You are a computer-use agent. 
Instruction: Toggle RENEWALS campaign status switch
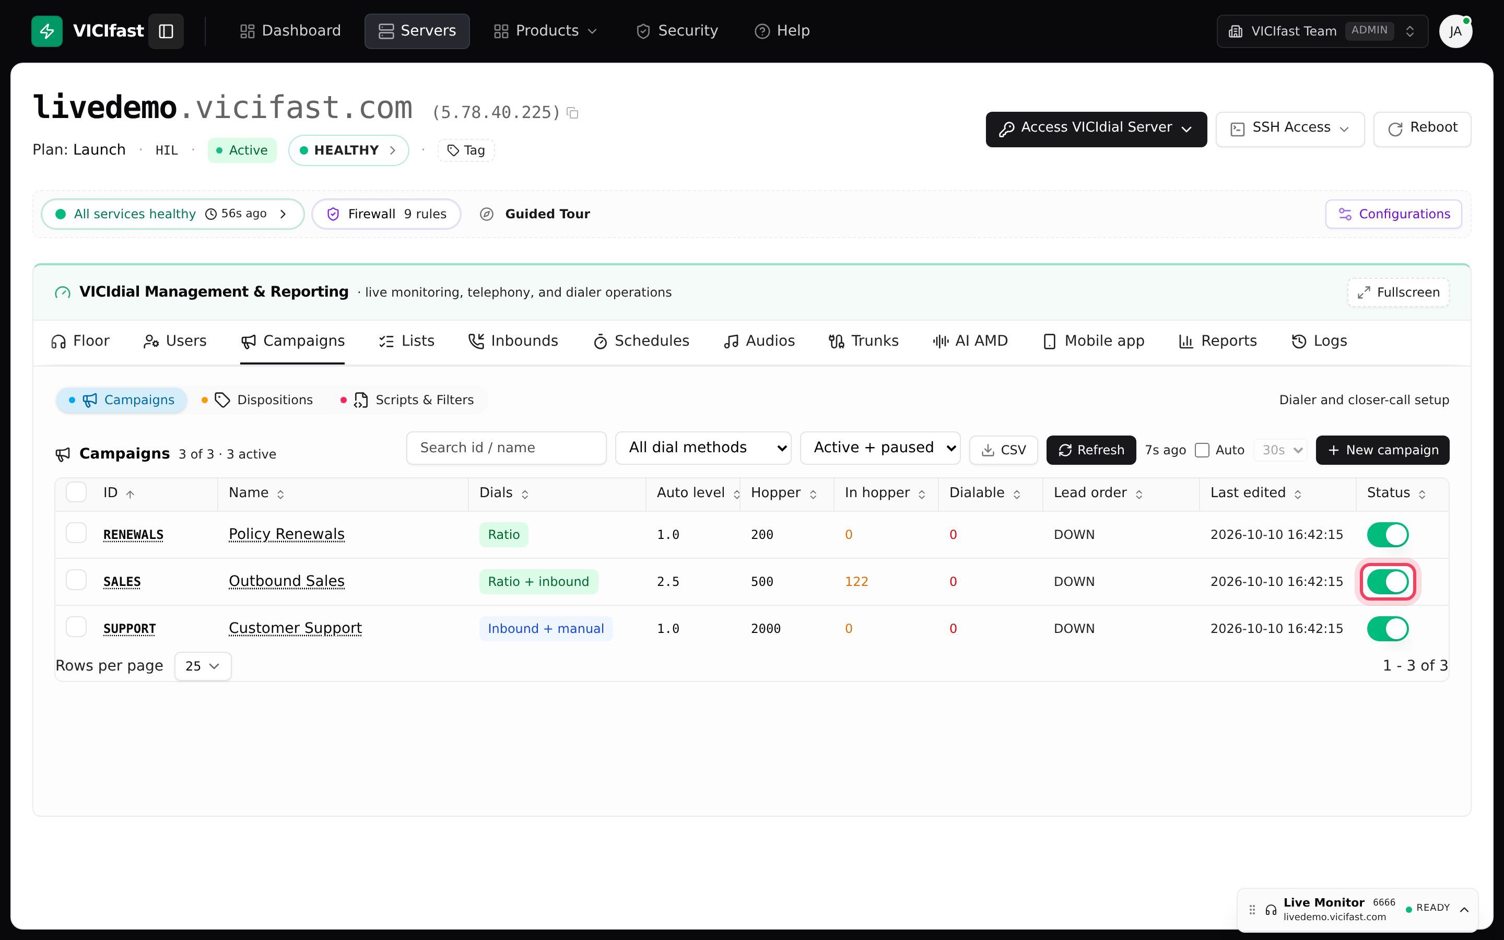(x=1387, y=535)
